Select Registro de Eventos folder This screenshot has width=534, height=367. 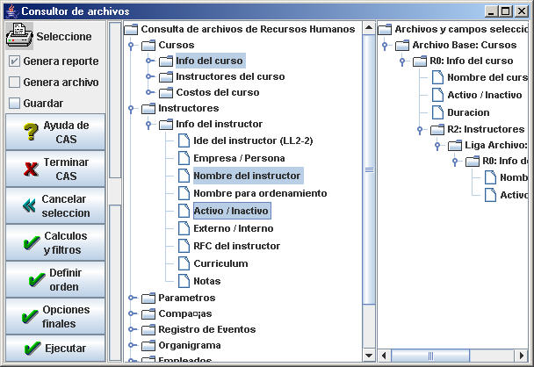pyautogui.click(x=208, y=329)
